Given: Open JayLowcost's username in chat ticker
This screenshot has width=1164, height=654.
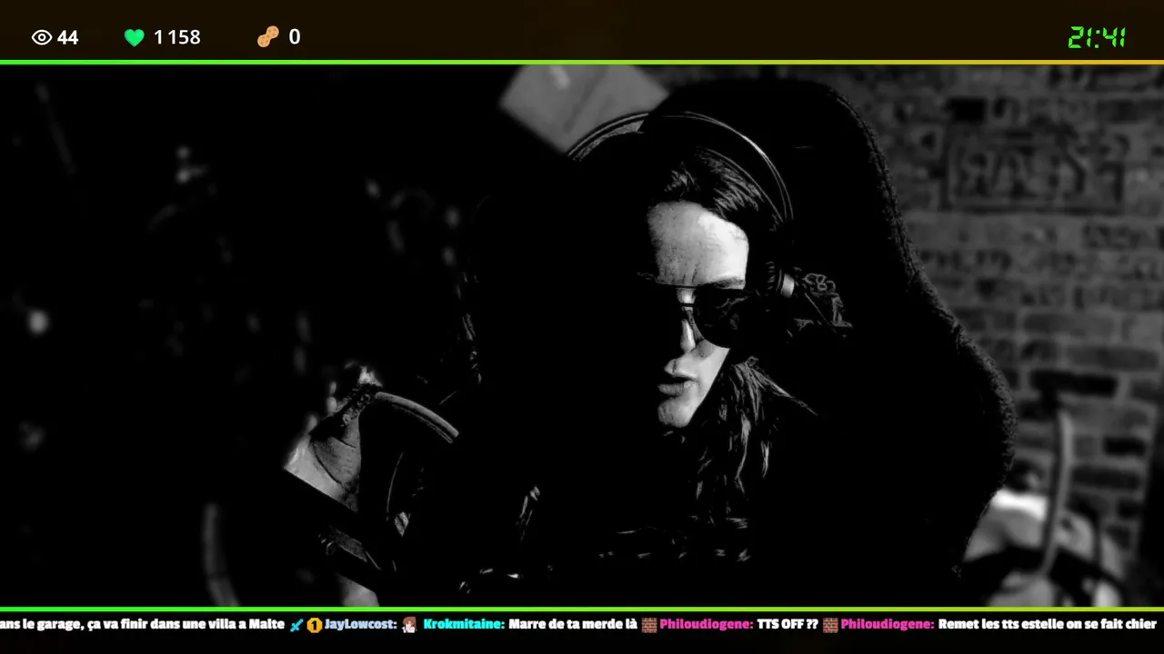Looking at the screenshot, I should click(361, 625).
